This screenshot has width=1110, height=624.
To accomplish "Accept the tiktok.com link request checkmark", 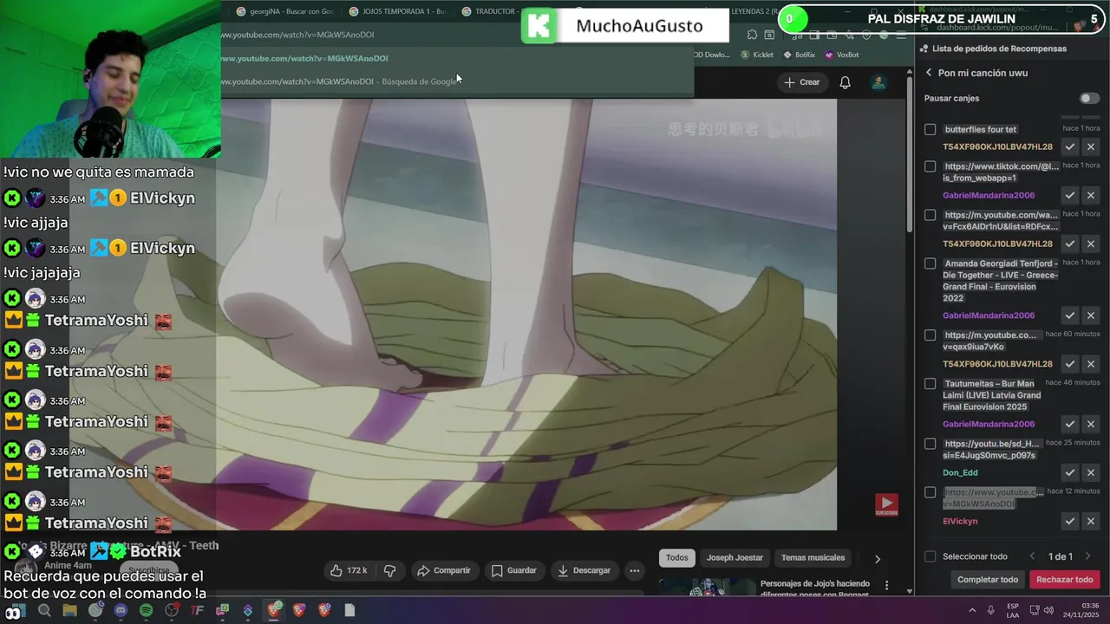I will click(1070, 196).
